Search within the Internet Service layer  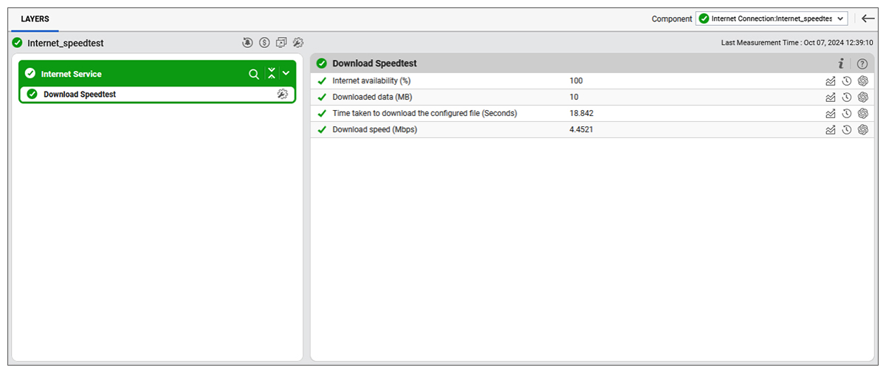[253, 74]
